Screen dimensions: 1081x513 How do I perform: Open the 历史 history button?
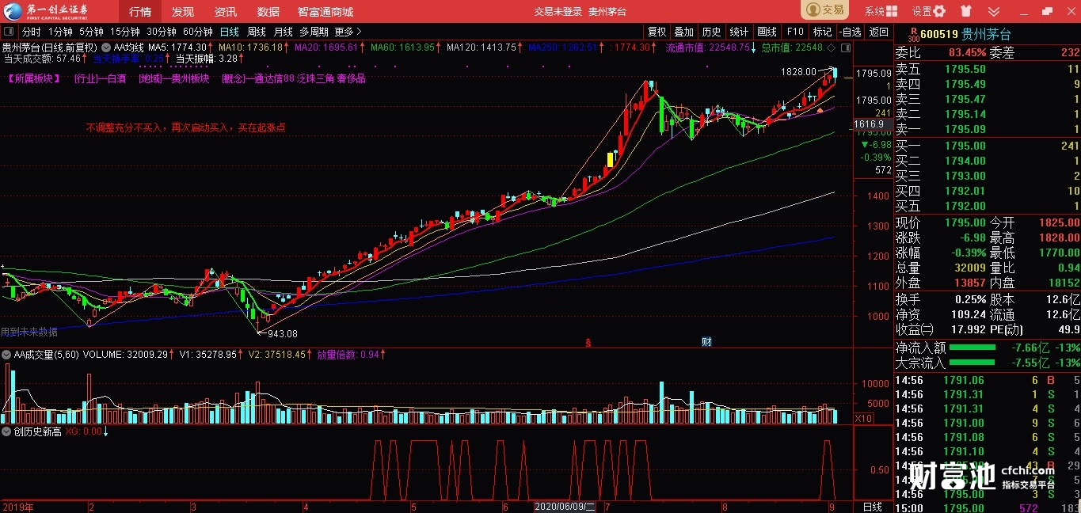(x=712, y=32)
